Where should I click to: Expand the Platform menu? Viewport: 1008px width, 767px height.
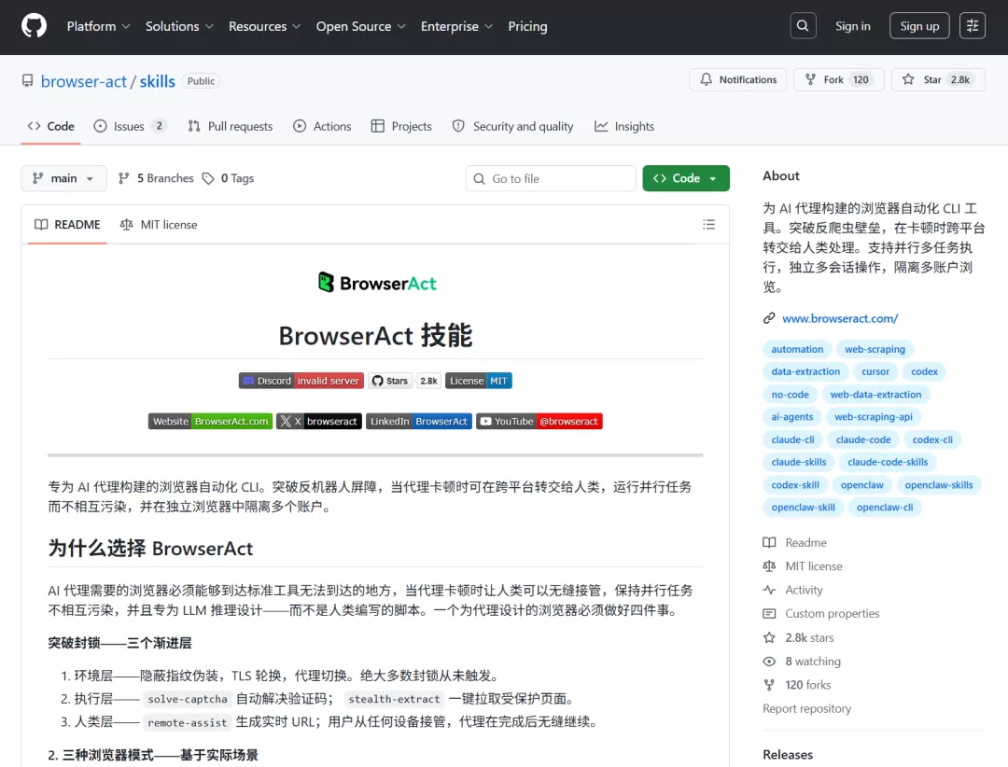pos(98,26)
